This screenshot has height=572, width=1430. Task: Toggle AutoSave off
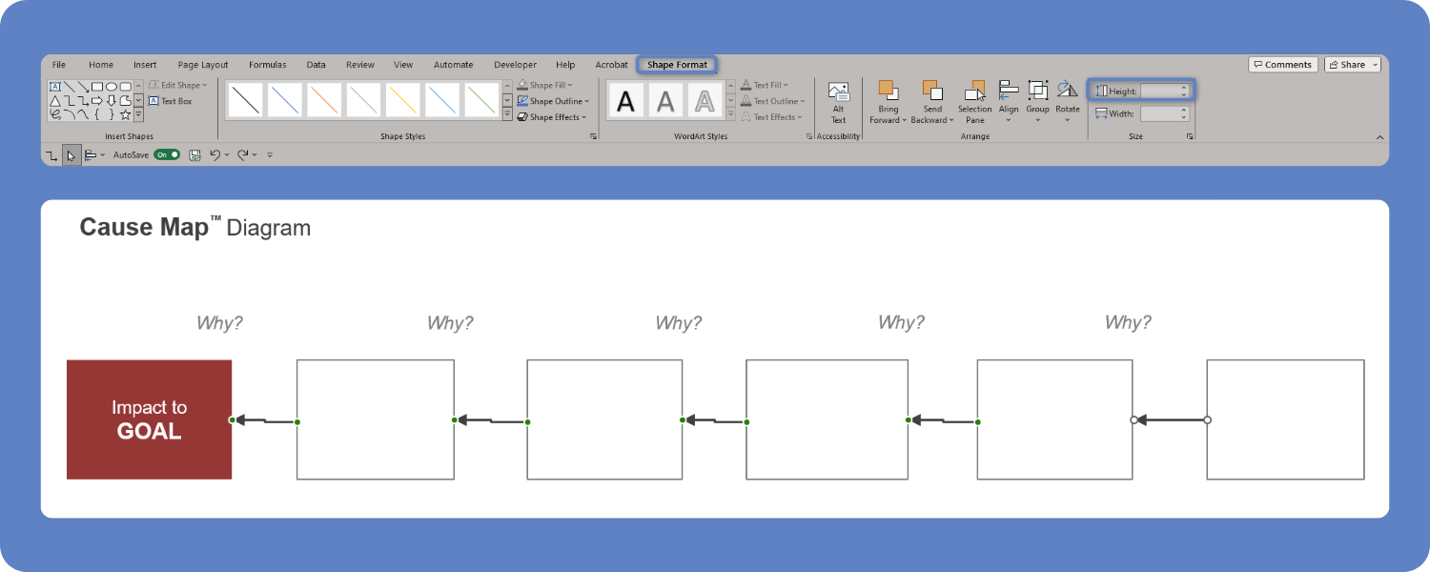[169, 154]
